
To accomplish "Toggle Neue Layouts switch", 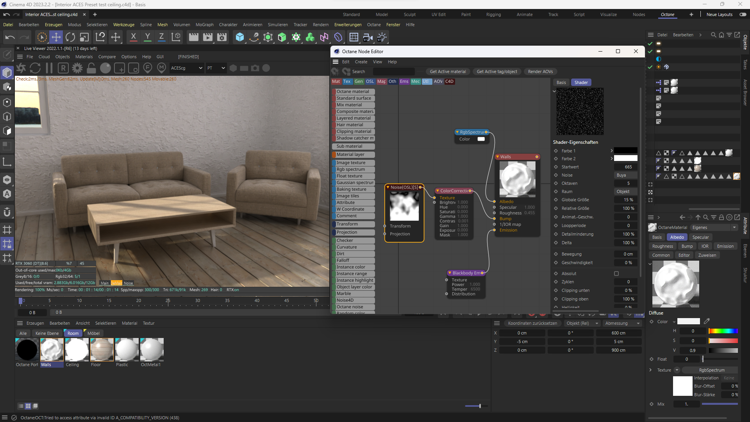I will (x=743, y=14).
